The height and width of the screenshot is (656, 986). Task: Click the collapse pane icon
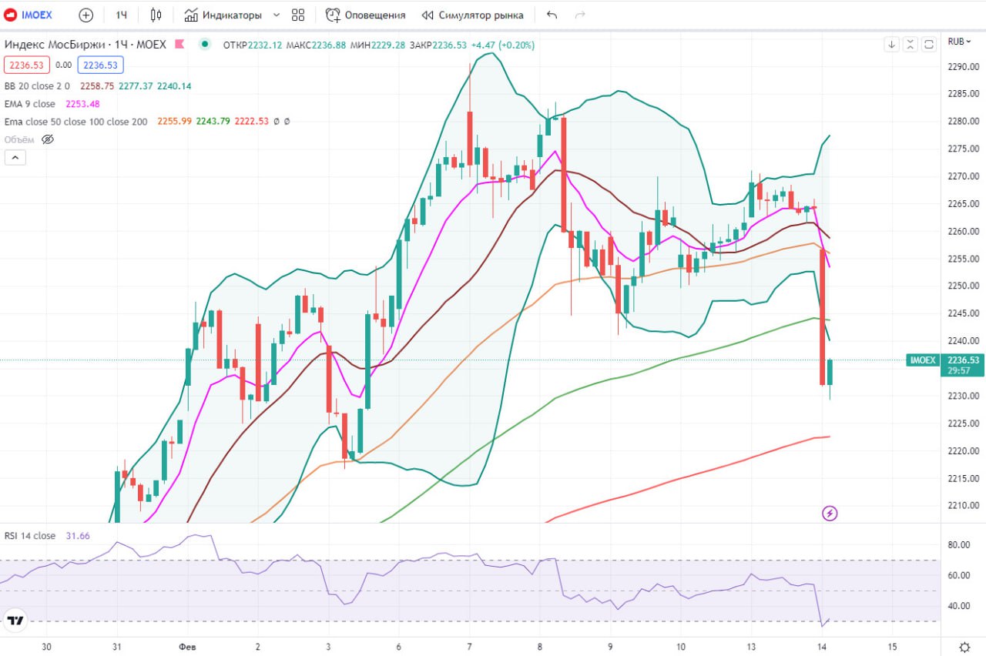coord(911,45)
